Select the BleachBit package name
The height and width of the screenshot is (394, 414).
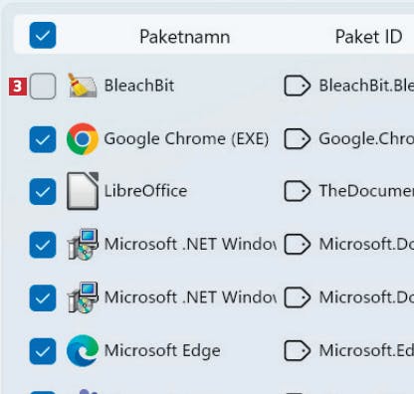[x=139, y=86]
